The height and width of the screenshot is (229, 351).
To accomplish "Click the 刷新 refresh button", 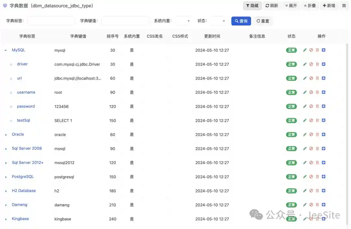I will [272, 6].
